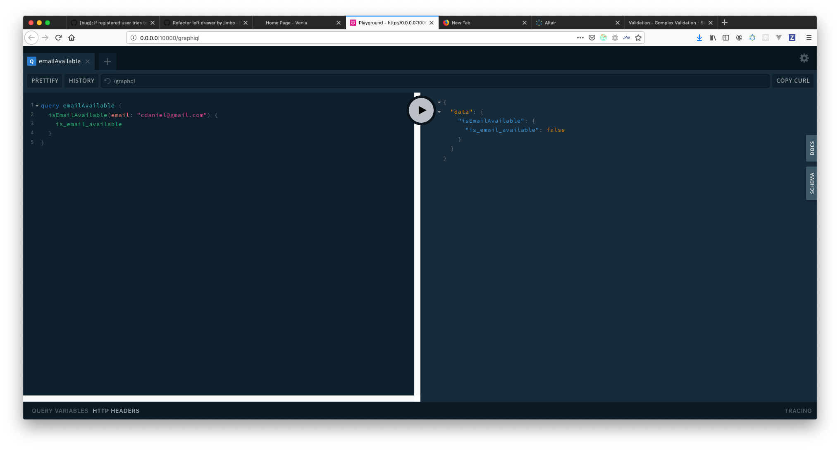
Task: Collapse the query emailAvailable fold arrow
Action: (x=37, y=106)
